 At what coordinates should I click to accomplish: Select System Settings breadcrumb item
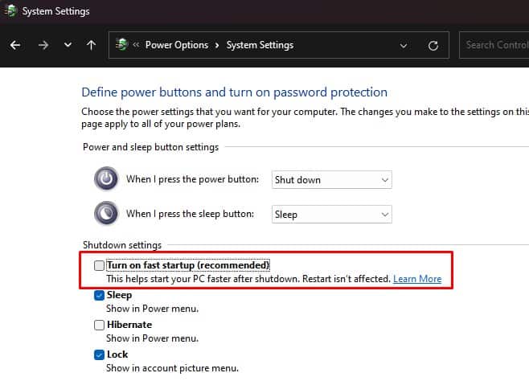pyautogui.click(x=260, y=45)
